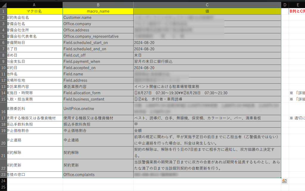
Task: Select the Office.complaints cell
Action: coord(98,175)
